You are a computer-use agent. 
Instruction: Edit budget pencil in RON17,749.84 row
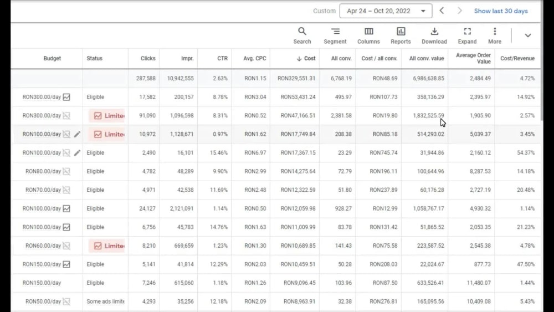coord(77,134)
